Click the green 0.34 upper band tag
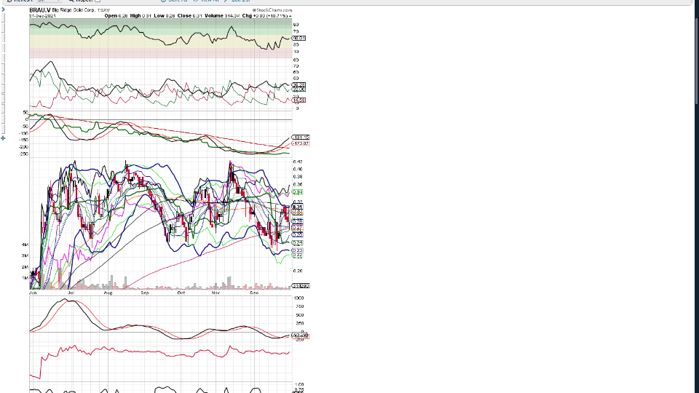 pyautogui.click(x=297, y=192)
